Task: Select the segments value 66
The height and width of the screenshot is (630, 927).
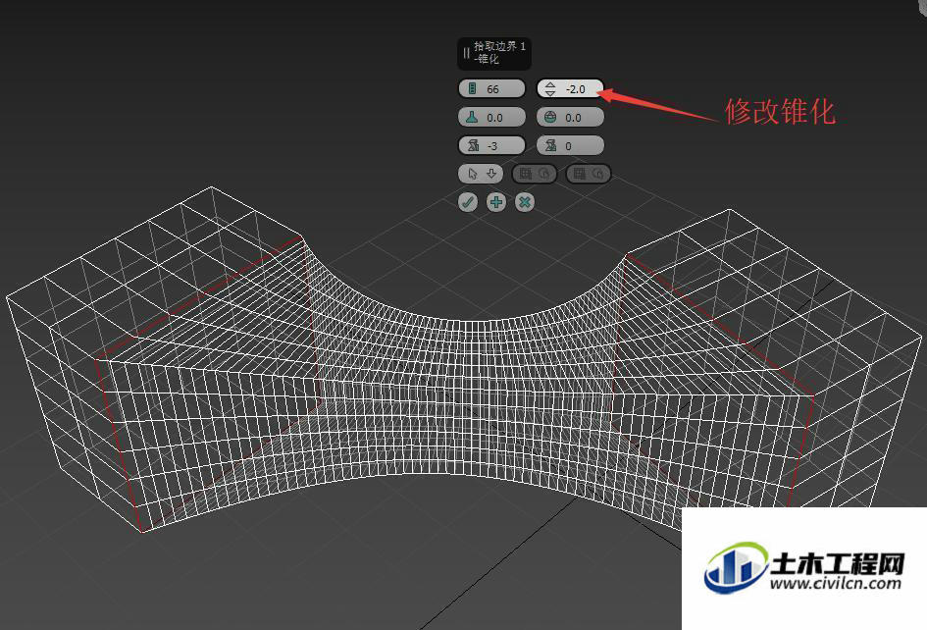Action: 492,89
